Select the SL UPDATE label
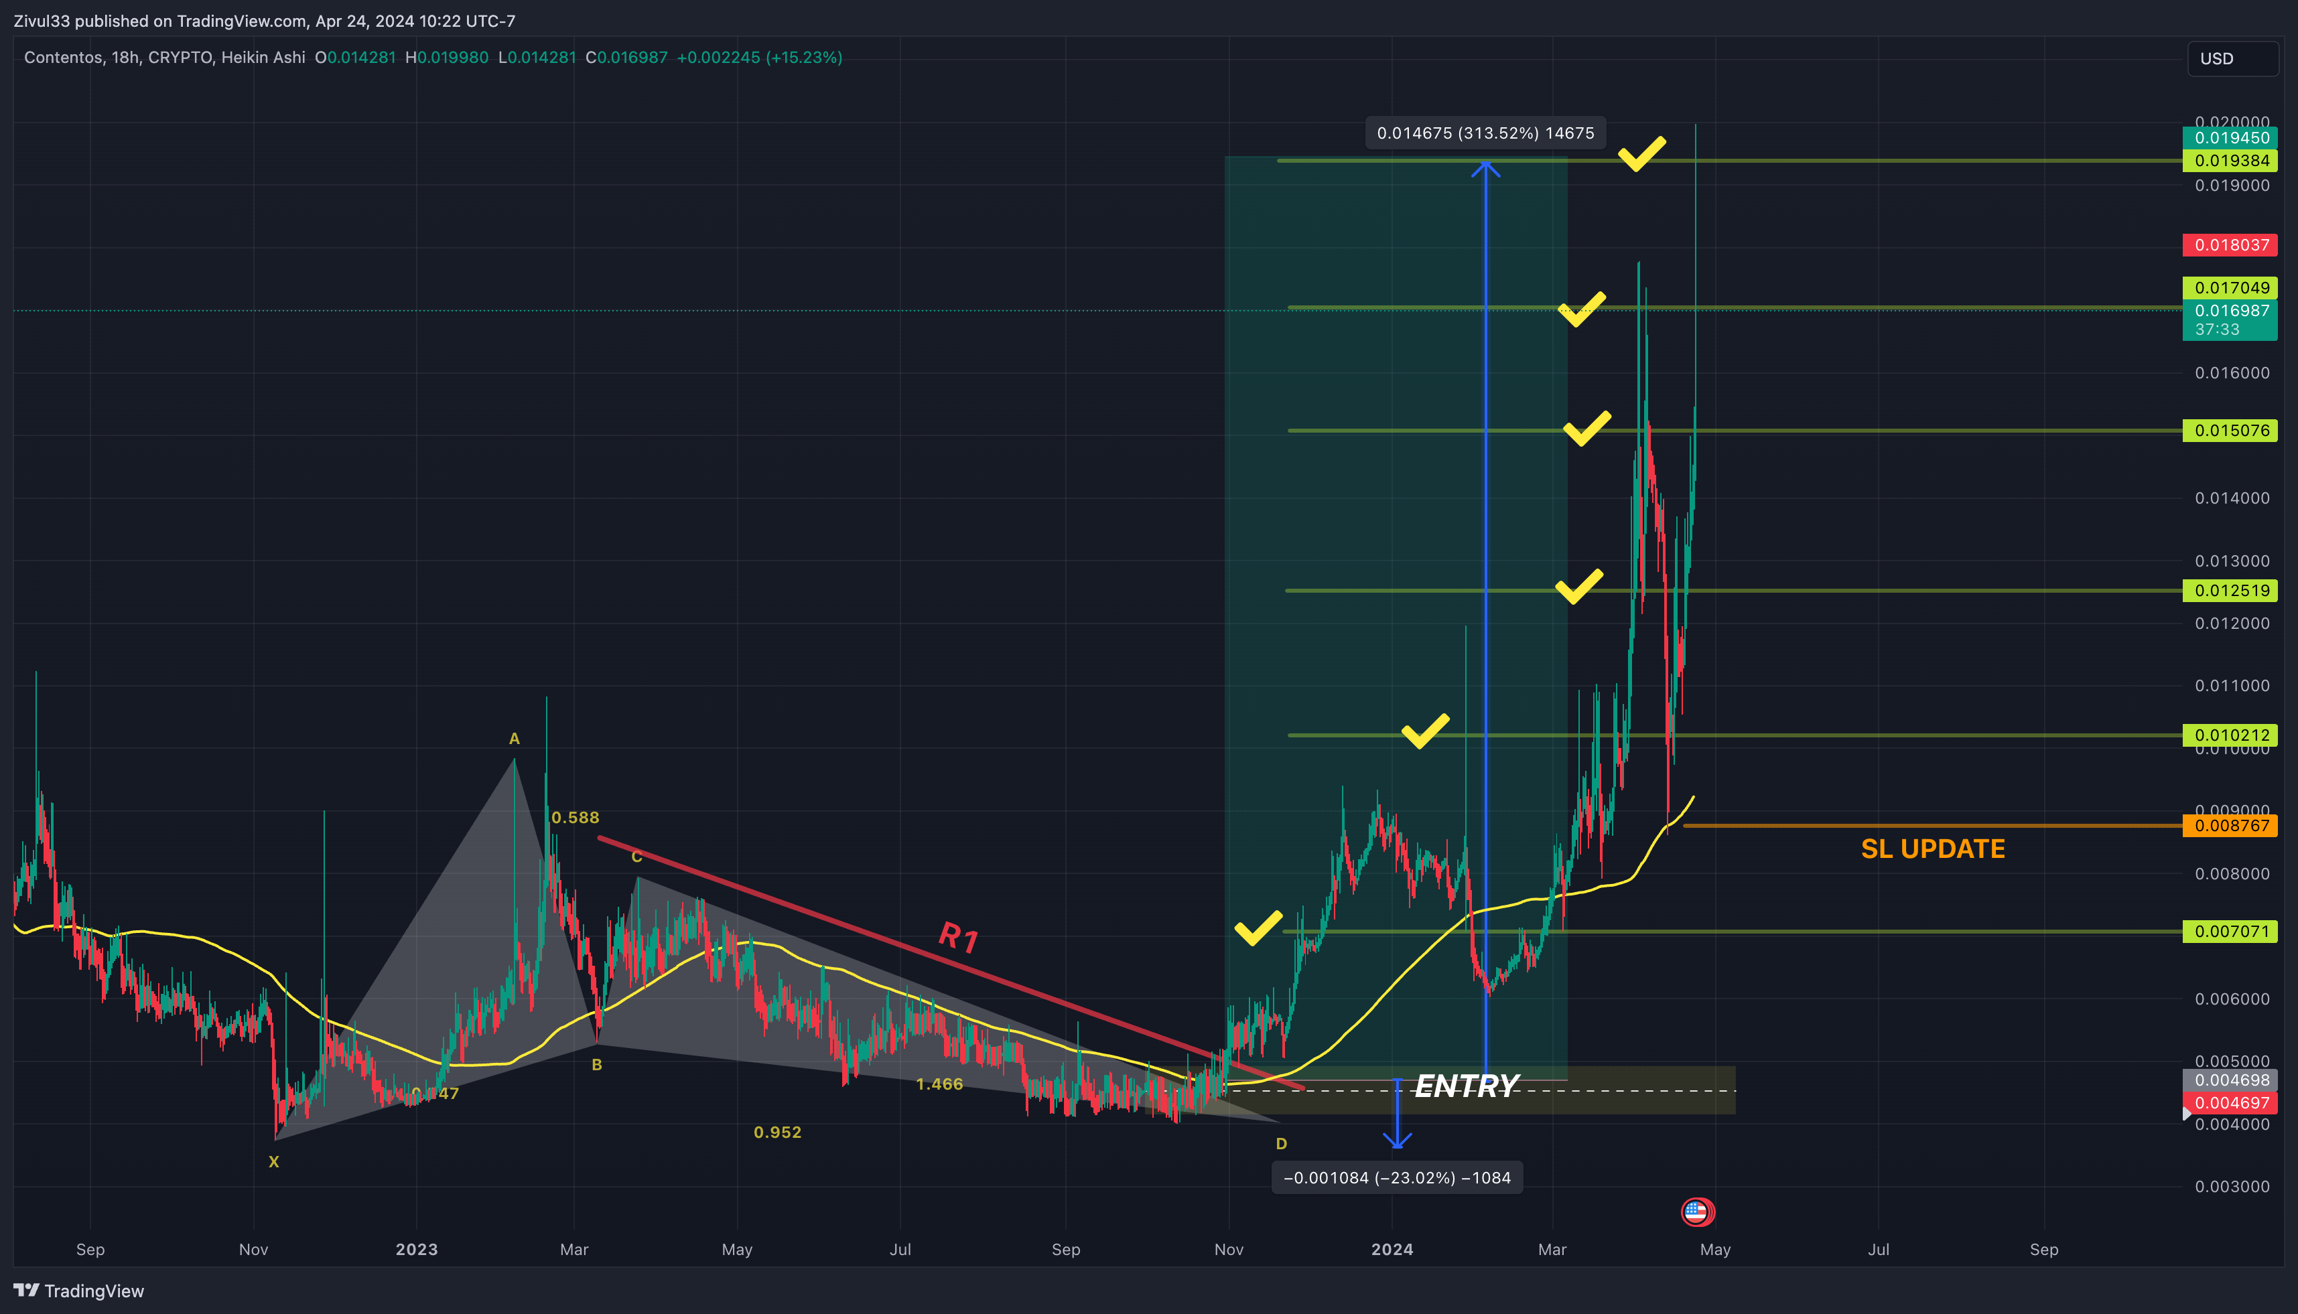Screen dimensions: 2298x1314 pos(1932,849)
